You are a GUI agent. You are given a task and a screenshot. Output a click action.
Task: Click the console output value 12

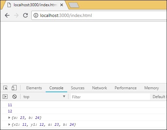point(10,111)
